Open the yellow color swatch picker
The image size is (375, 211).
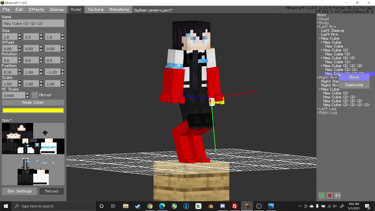point(33,110)
